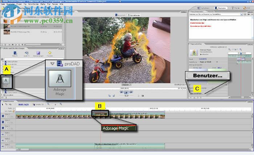The height and width of the screenshot is (155, 254).
Task: Click the monitor scrub bar
Action: point(126,87)
